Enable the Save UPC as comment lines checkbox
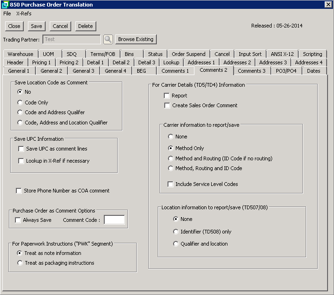 (21, 149)
